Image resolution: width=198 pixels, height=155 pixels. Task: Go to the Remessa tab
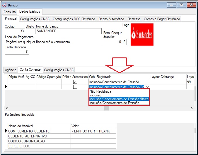pos(134,19)
